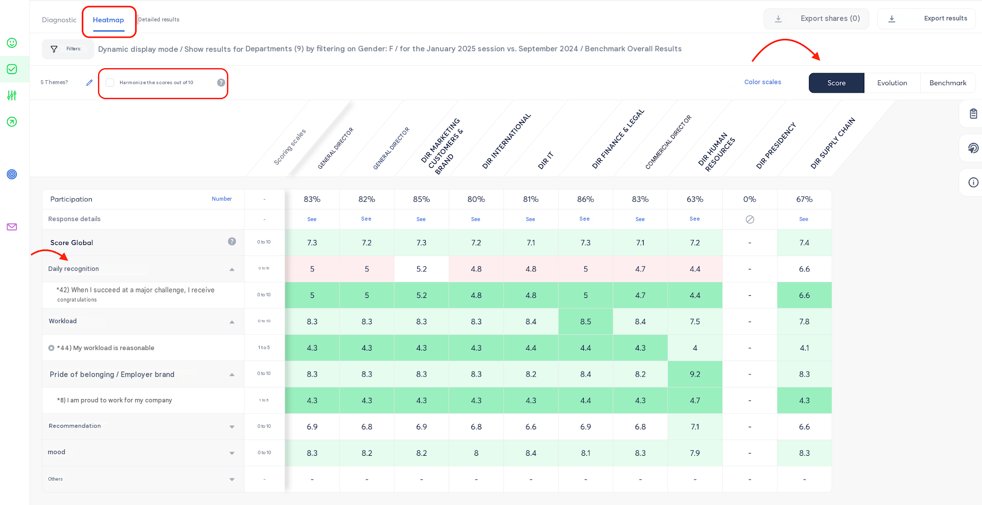Screen dimensions: 982x505
Task: Open the Filters funnel button
Action: coord(68,49)
